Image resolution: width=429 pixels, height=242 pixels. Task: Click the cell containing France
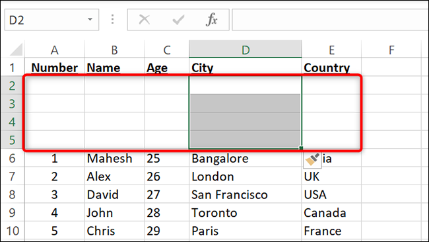tap(331, 231)
